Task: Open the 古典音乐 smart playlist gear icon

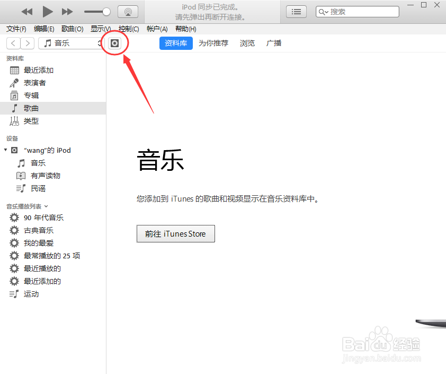Action: pyautogui.click(x=14, y=230)
